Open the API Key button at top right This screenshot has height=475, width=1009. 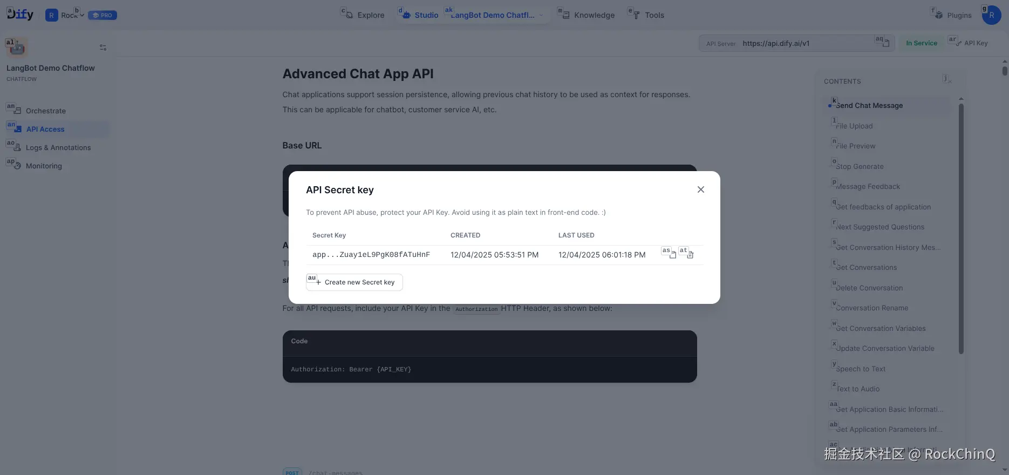971,43
